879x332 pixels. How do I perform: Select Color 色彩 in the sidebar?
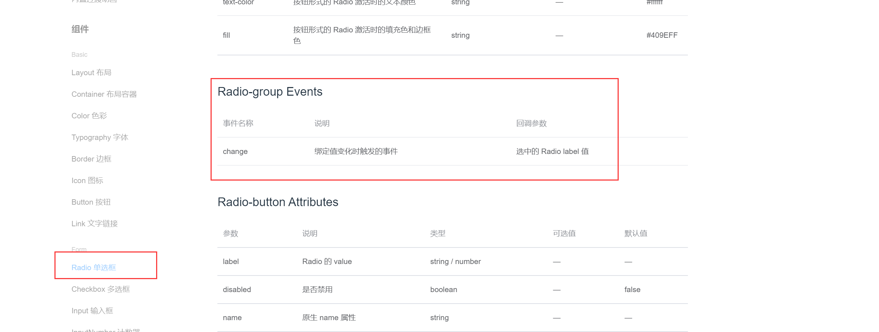[89, 116]
